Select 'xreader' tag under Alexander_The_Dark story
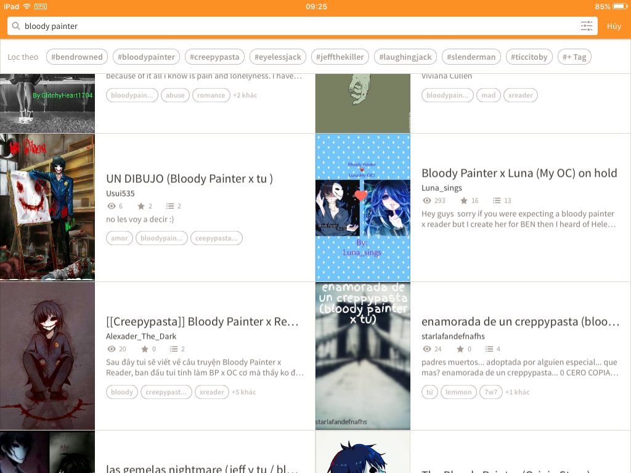 [212, 392]
